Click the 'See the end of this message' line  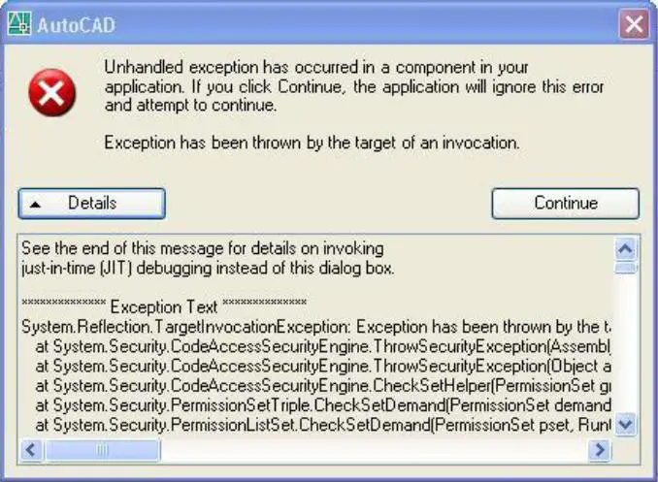202,249
